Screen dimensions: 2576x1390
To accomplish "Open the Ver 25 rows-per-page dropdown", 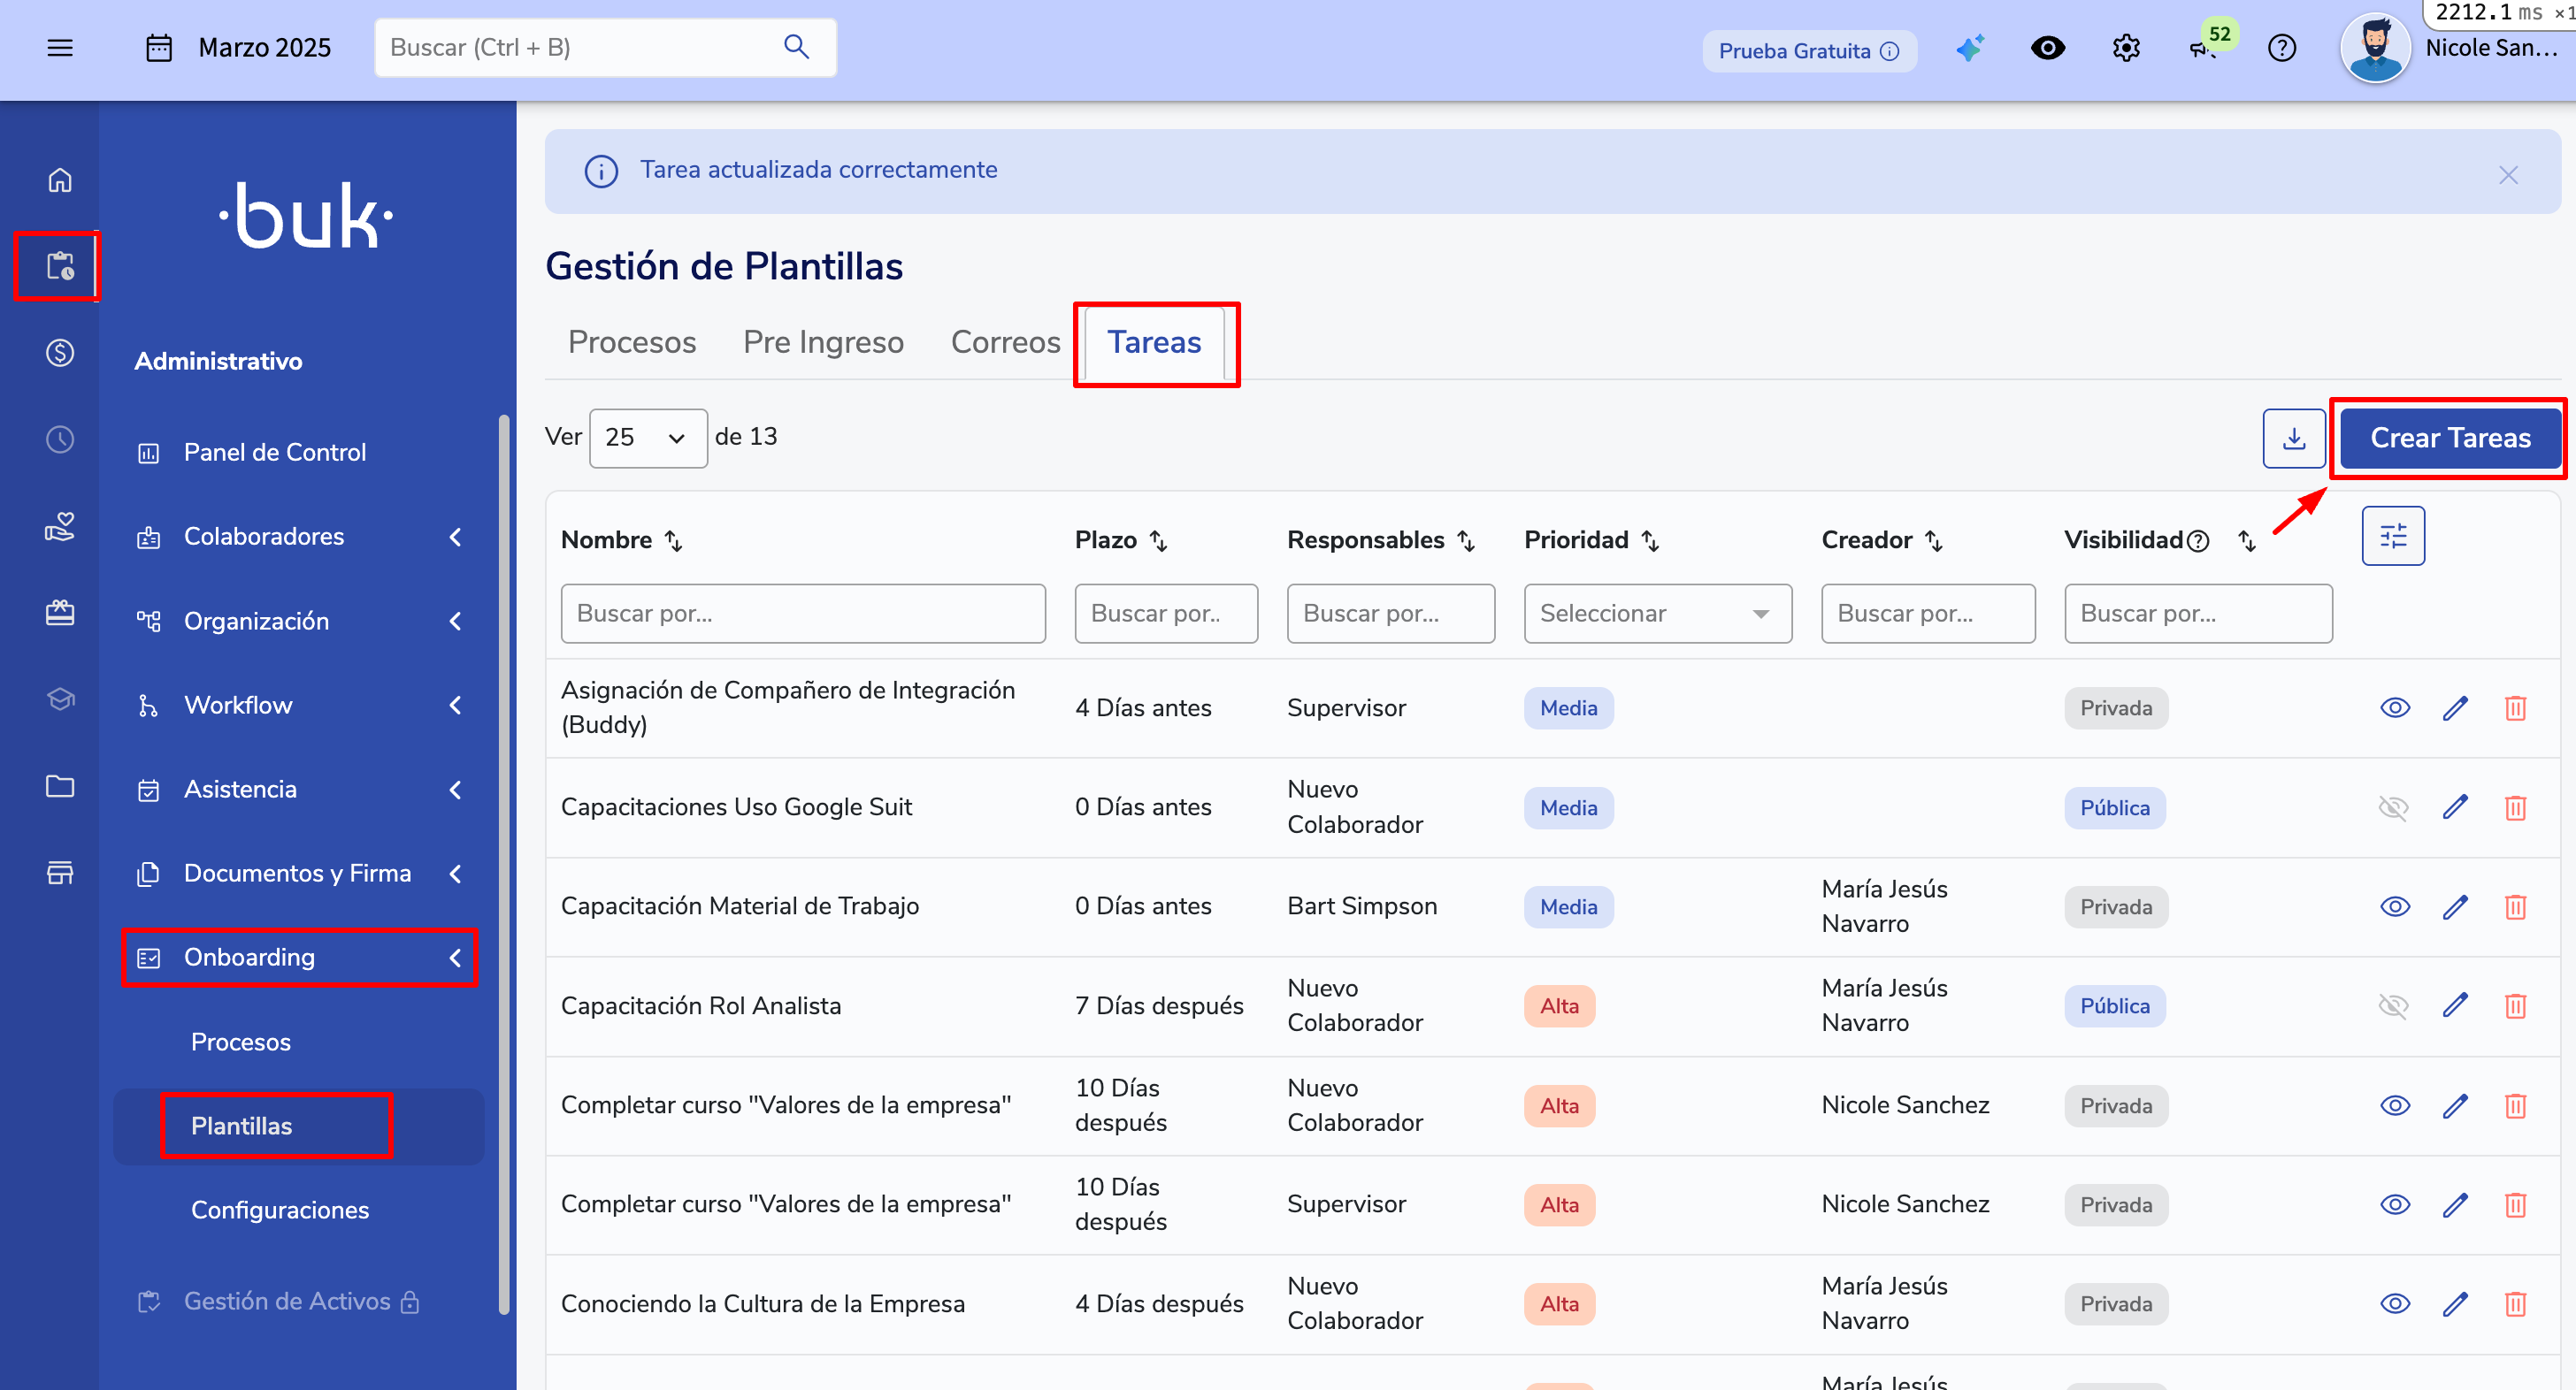I will click(x=647, y=438).
